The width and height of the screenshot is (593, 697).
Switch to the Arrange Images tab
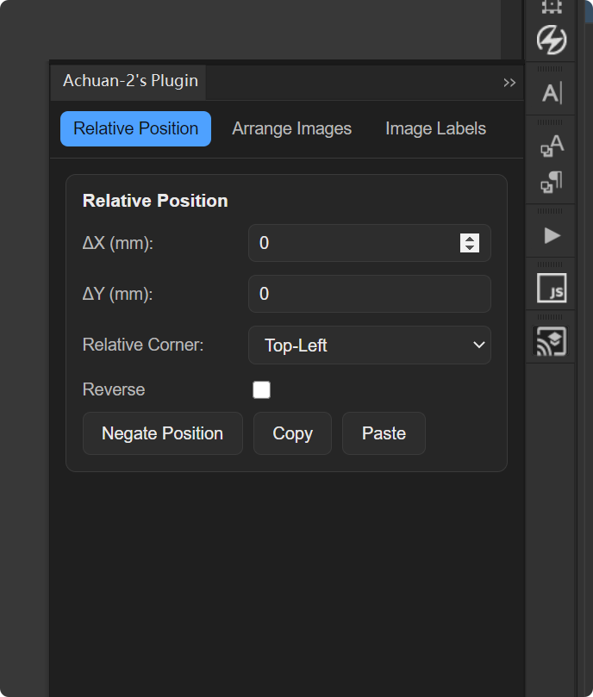pyautogui.click(x=291, y=128)
